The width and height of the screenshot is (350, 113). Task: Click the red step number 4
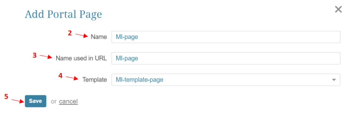tap(60, 76)
